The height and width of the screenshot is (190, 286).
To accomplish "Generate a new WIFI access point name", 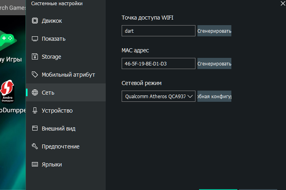I will pyautogui.click(x=214, y=31).
